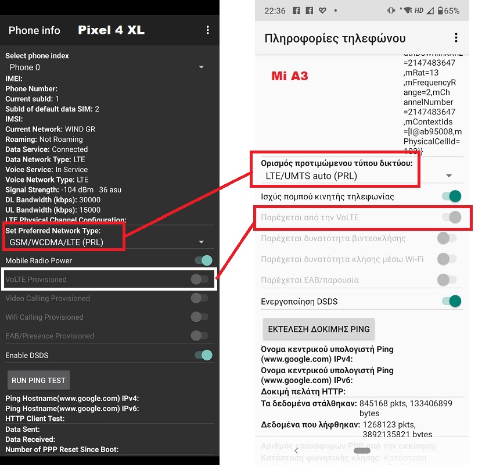Click the Set Preferred Network Type label
This screenshot has width=489, height=465.
click(53, 231)
